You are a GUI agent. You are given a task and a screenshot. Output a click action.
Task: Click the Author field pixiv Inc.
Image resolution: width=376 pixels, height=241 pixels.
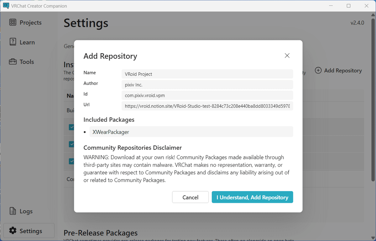point(207,85)
